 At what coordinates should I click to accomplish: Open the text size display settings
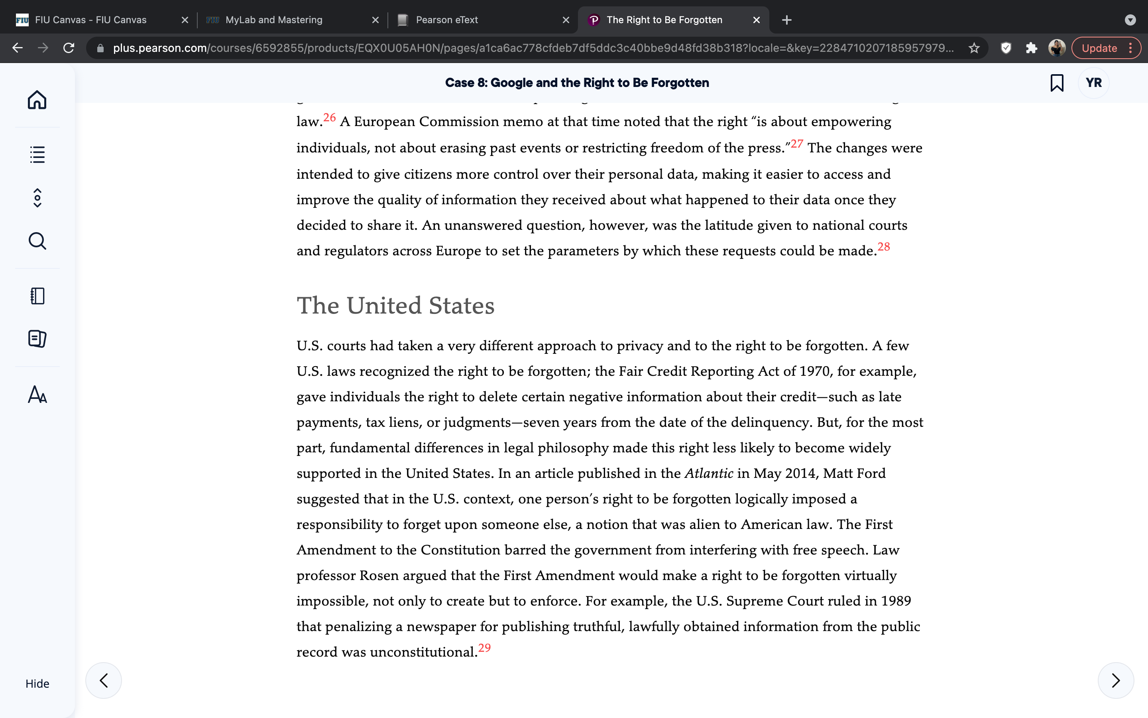(x=37, y=394)
